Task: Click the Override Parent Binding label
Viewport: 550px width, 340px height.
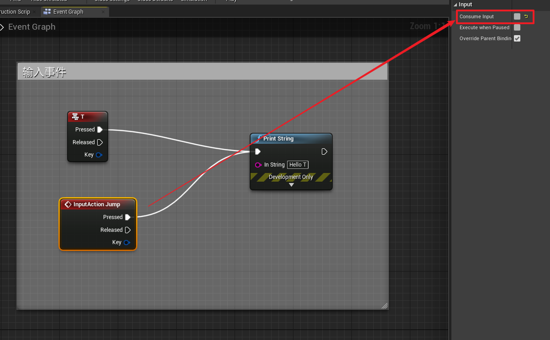Action: click(485, 38)
